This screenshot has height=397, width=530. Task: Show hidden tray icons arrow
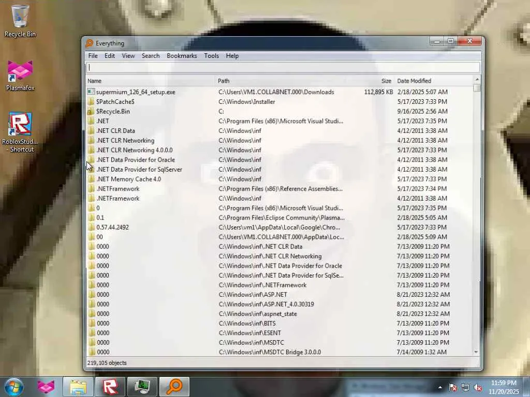coord(440,388)
